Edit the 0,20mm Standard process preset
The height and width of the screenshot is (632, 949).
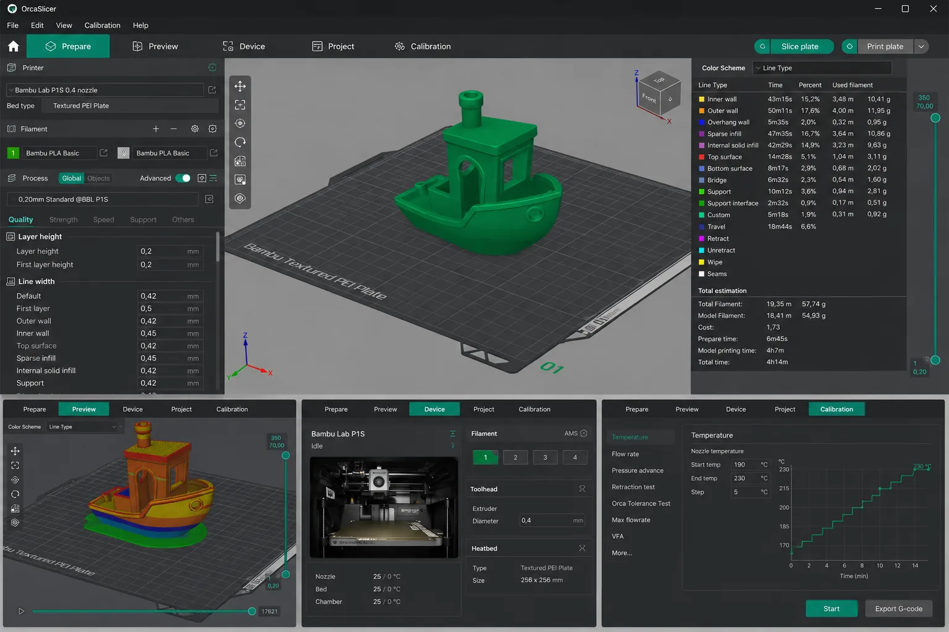click(x=209, y=199)
